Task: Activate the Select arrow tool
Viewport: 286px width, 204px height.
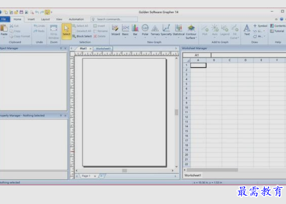Action: pos(66,31)
